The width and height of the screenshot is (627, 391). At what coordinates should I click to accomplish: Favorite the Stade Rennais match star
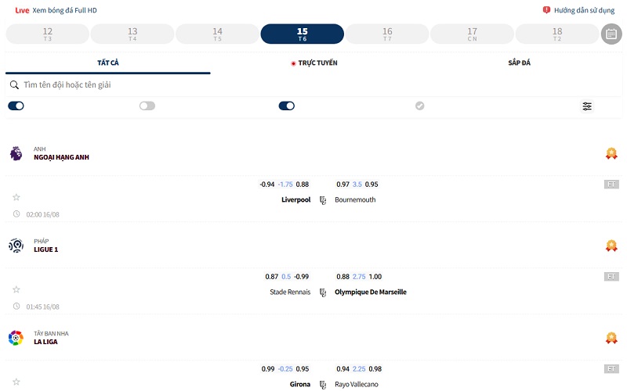point(16,289)
